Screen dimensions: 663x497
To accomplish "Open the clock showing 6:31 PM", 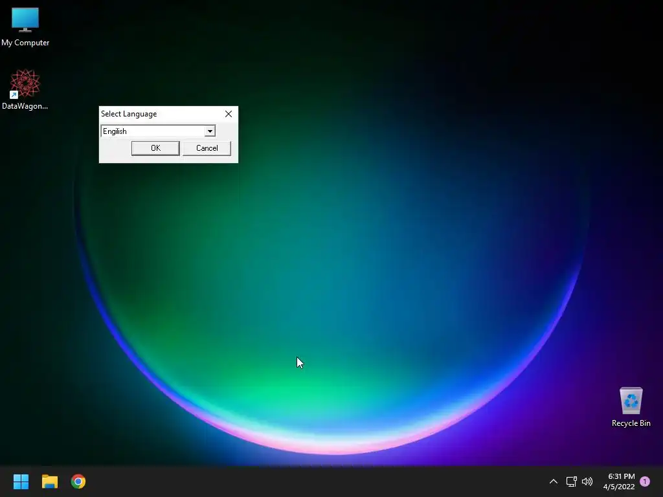I will pyautogui.click(x=619, y=481).
